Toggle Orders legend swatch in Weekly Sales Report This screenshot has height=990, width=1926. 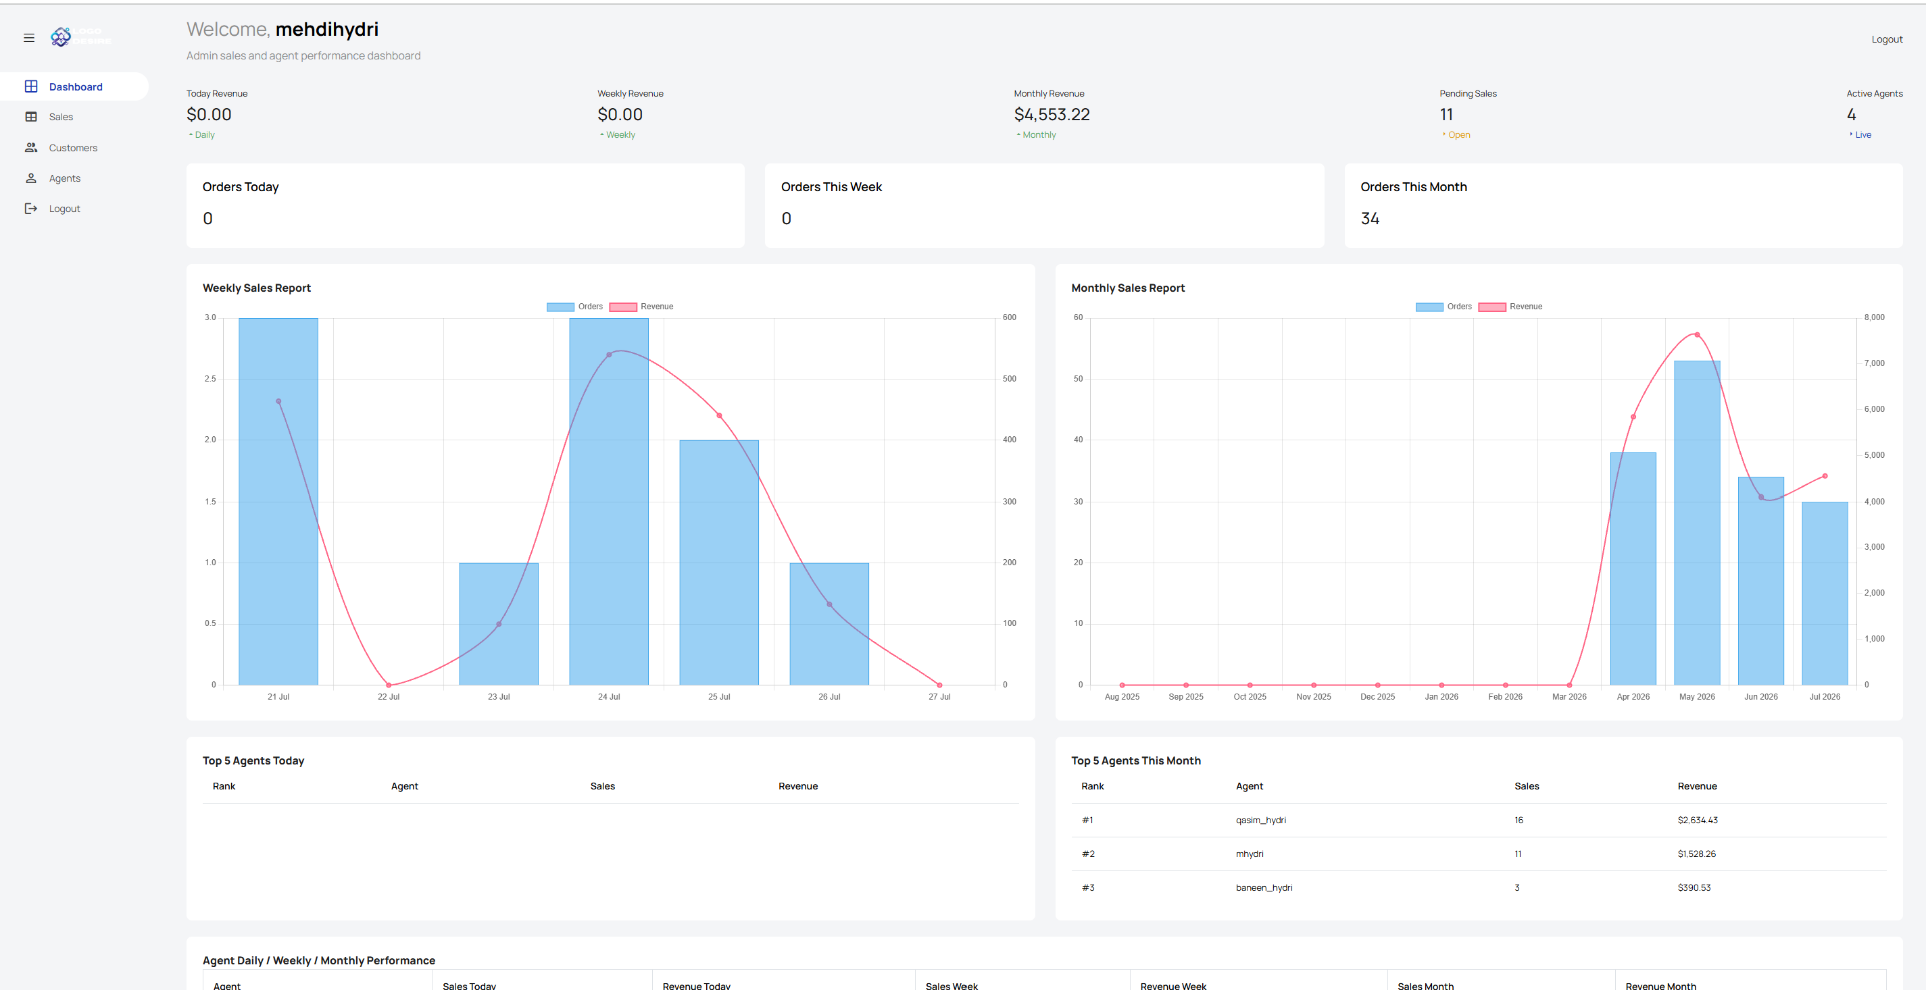point(560,307)
